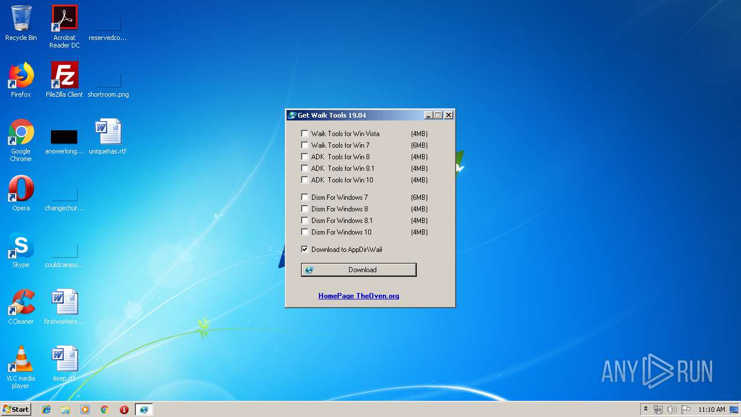This screenshot has height=417, width=741.
Task: Open network status tray icon
Action: point(658,409)
